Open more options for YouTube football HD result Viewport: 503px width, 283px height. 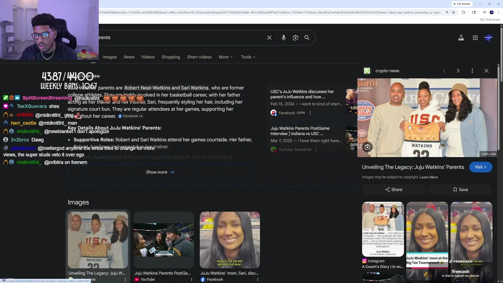tap(316, 149)
